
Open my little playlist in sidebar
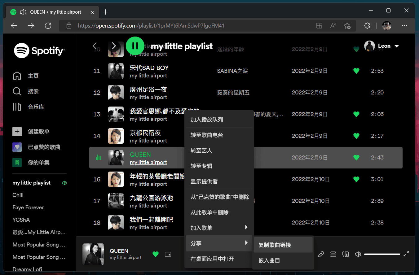31,183
